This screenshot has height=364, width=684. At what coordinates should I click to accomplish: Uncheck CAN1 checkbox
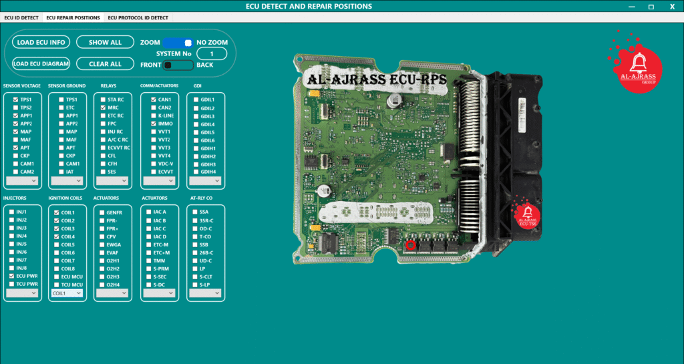click(154, 100)
